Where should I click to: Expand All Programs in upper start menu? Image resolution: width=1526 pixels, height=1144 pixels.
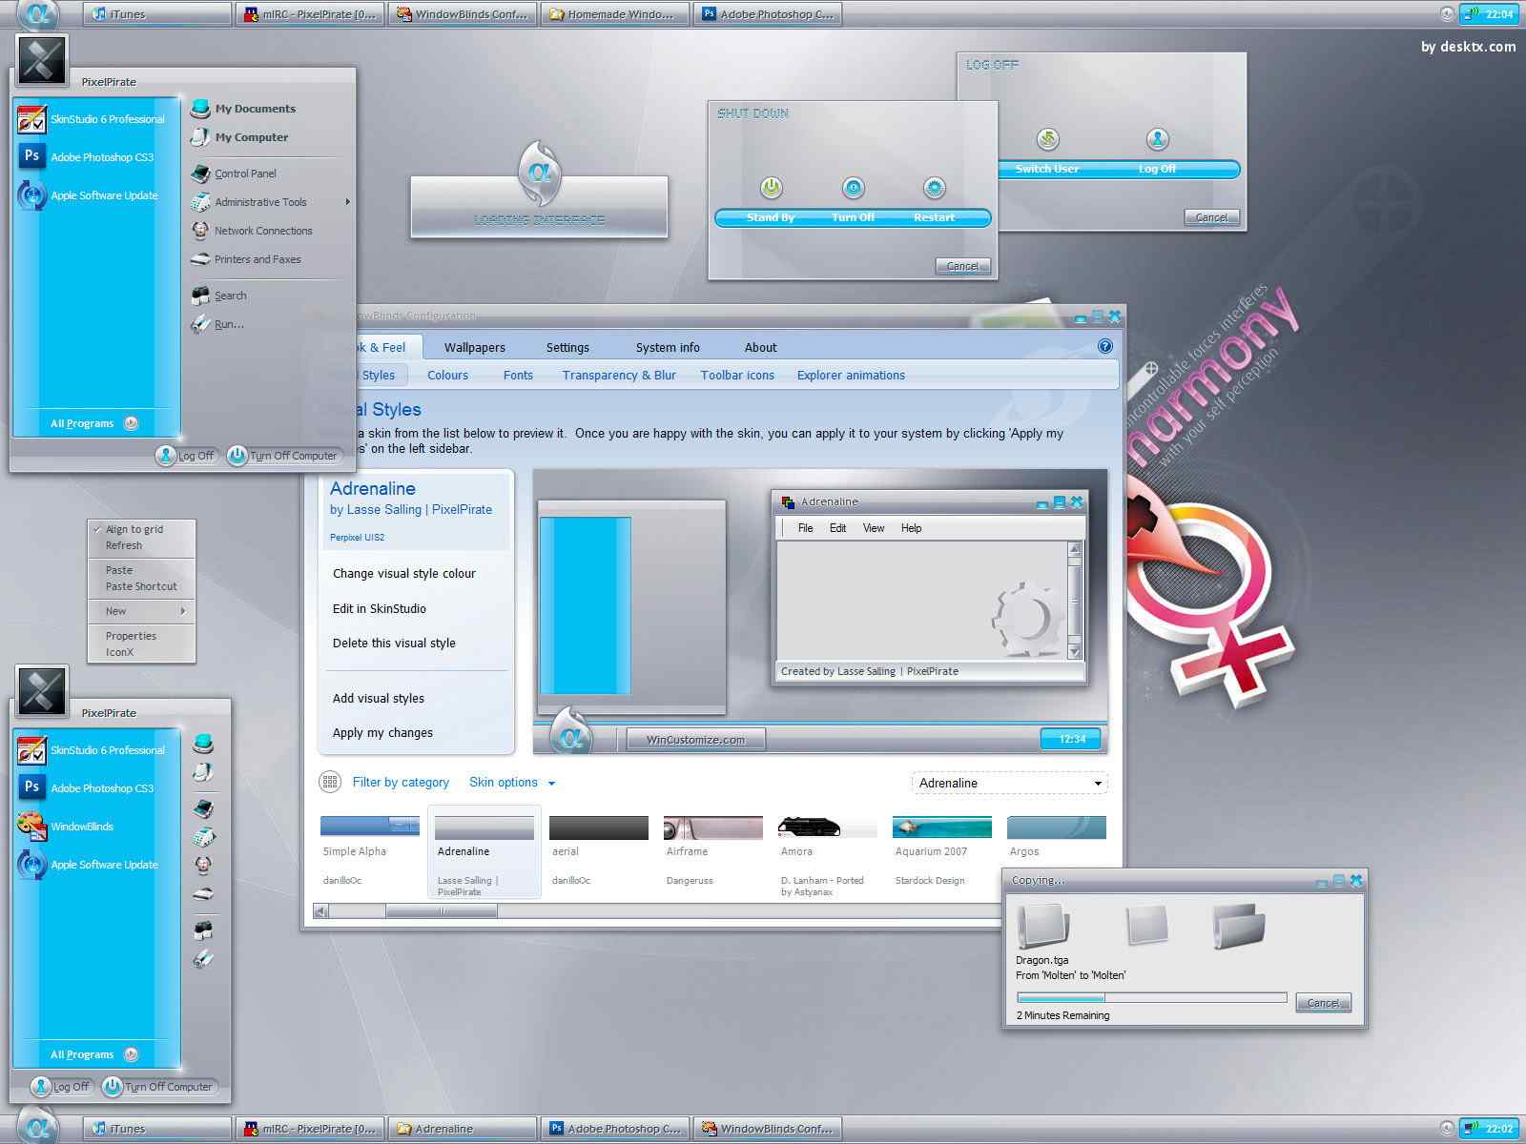tap(94, 423)
